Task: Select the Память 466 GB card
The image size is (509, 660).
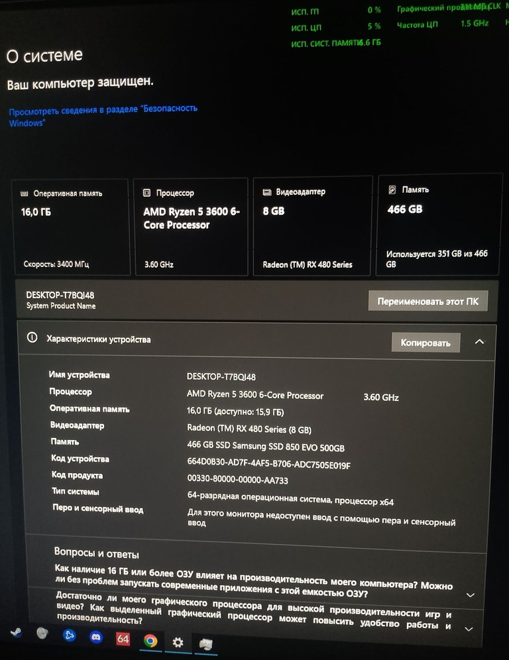Action: coord(438,225)
